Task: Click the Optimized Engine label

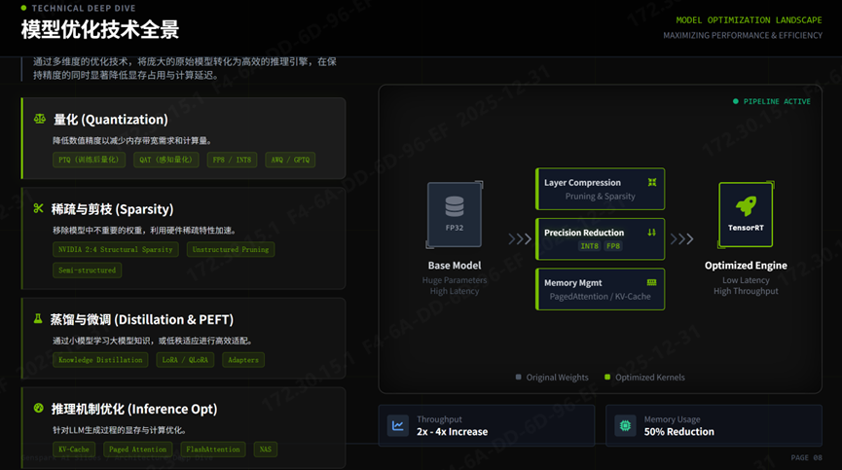Action: pyautogui.click(x=746, y=265)
